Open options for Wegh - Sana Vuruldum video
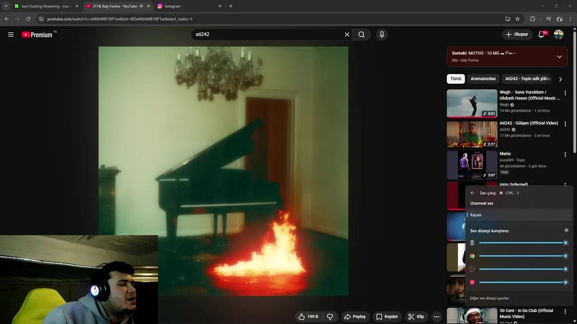This screenshot has width=577, height=324. coord(565,93)
